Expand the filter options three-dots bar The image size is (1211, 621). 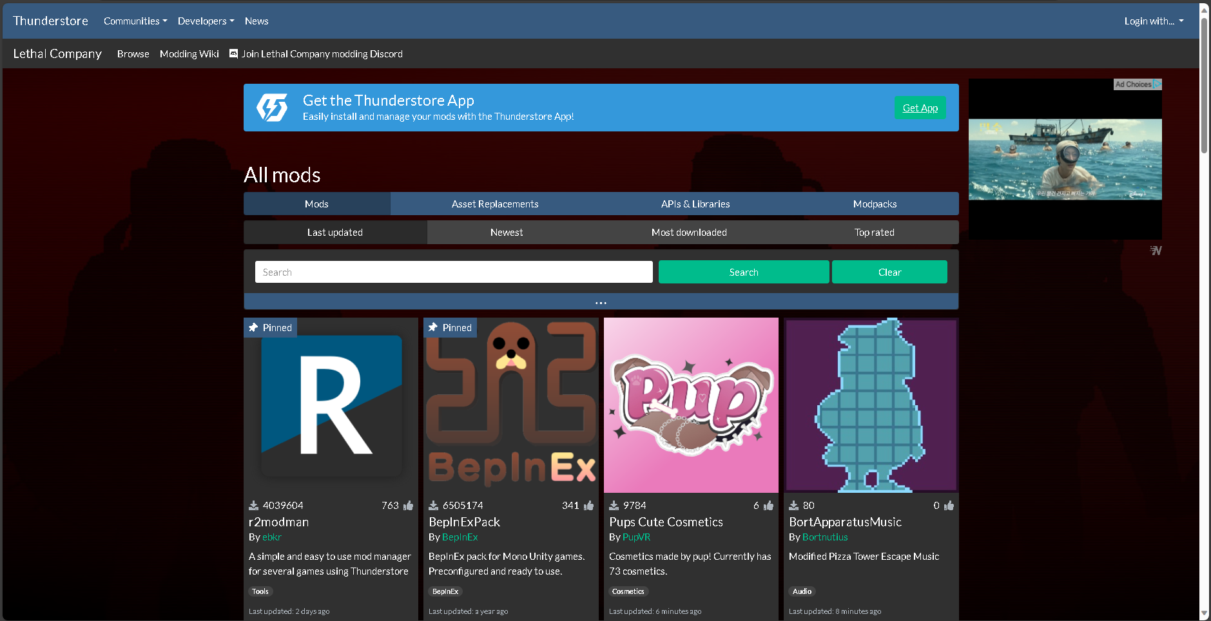pos(601,302)
